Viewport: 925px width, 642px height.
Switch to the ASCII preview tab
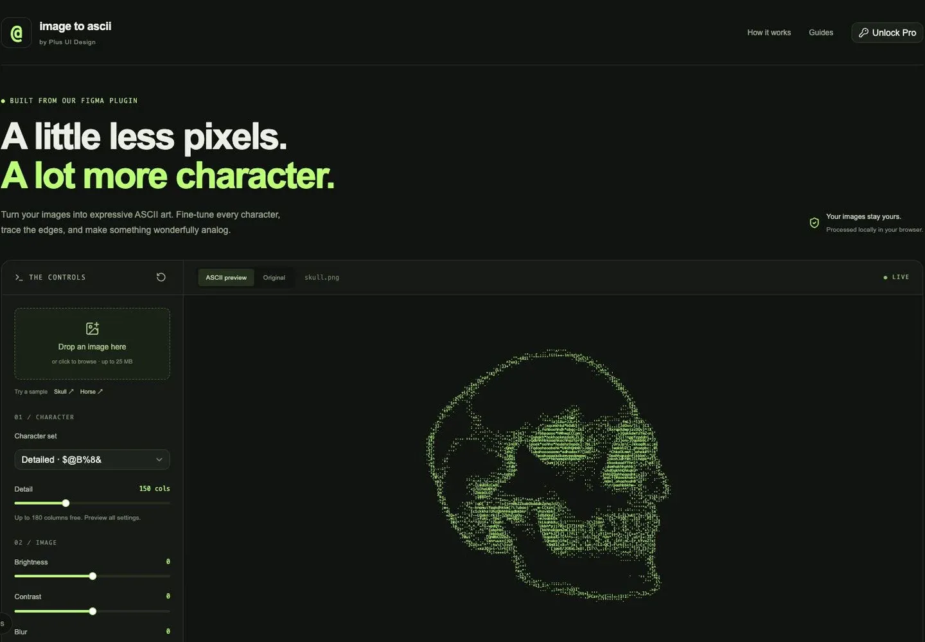click(x=226, y=277)
